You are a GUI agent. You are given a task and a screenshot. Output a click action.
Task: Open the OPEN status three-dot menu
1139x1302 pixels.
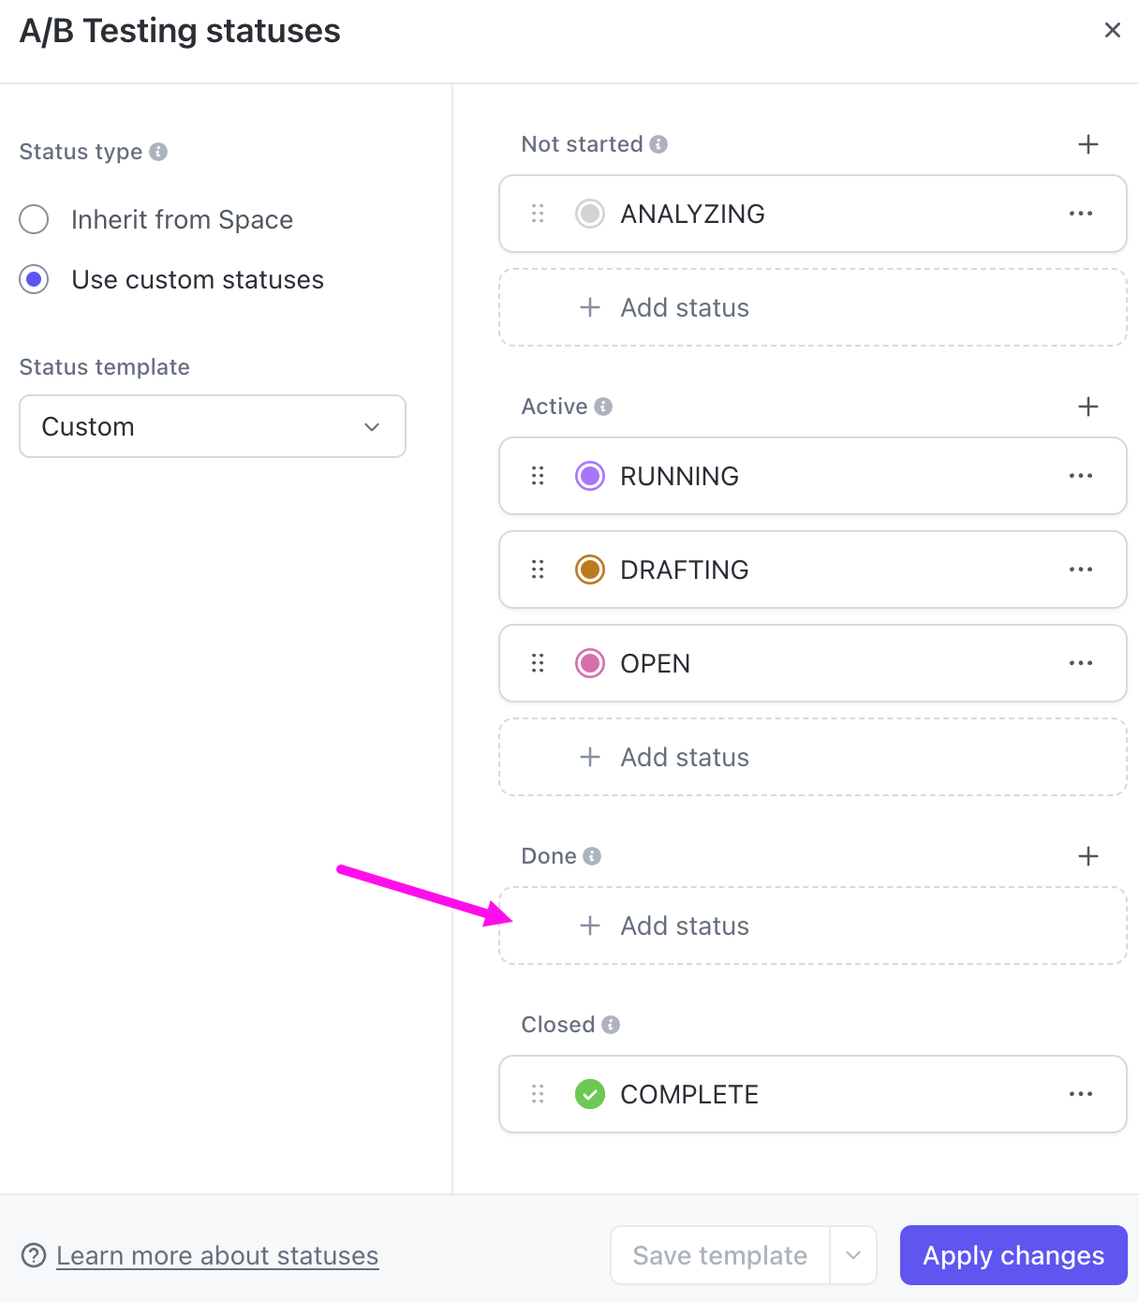1080,663
